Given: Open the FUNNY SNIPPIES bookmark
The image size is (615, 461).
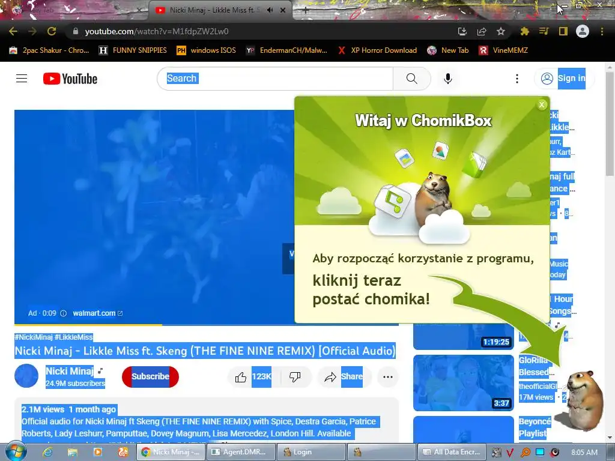Looking at the screenshot, I should 133,50.
